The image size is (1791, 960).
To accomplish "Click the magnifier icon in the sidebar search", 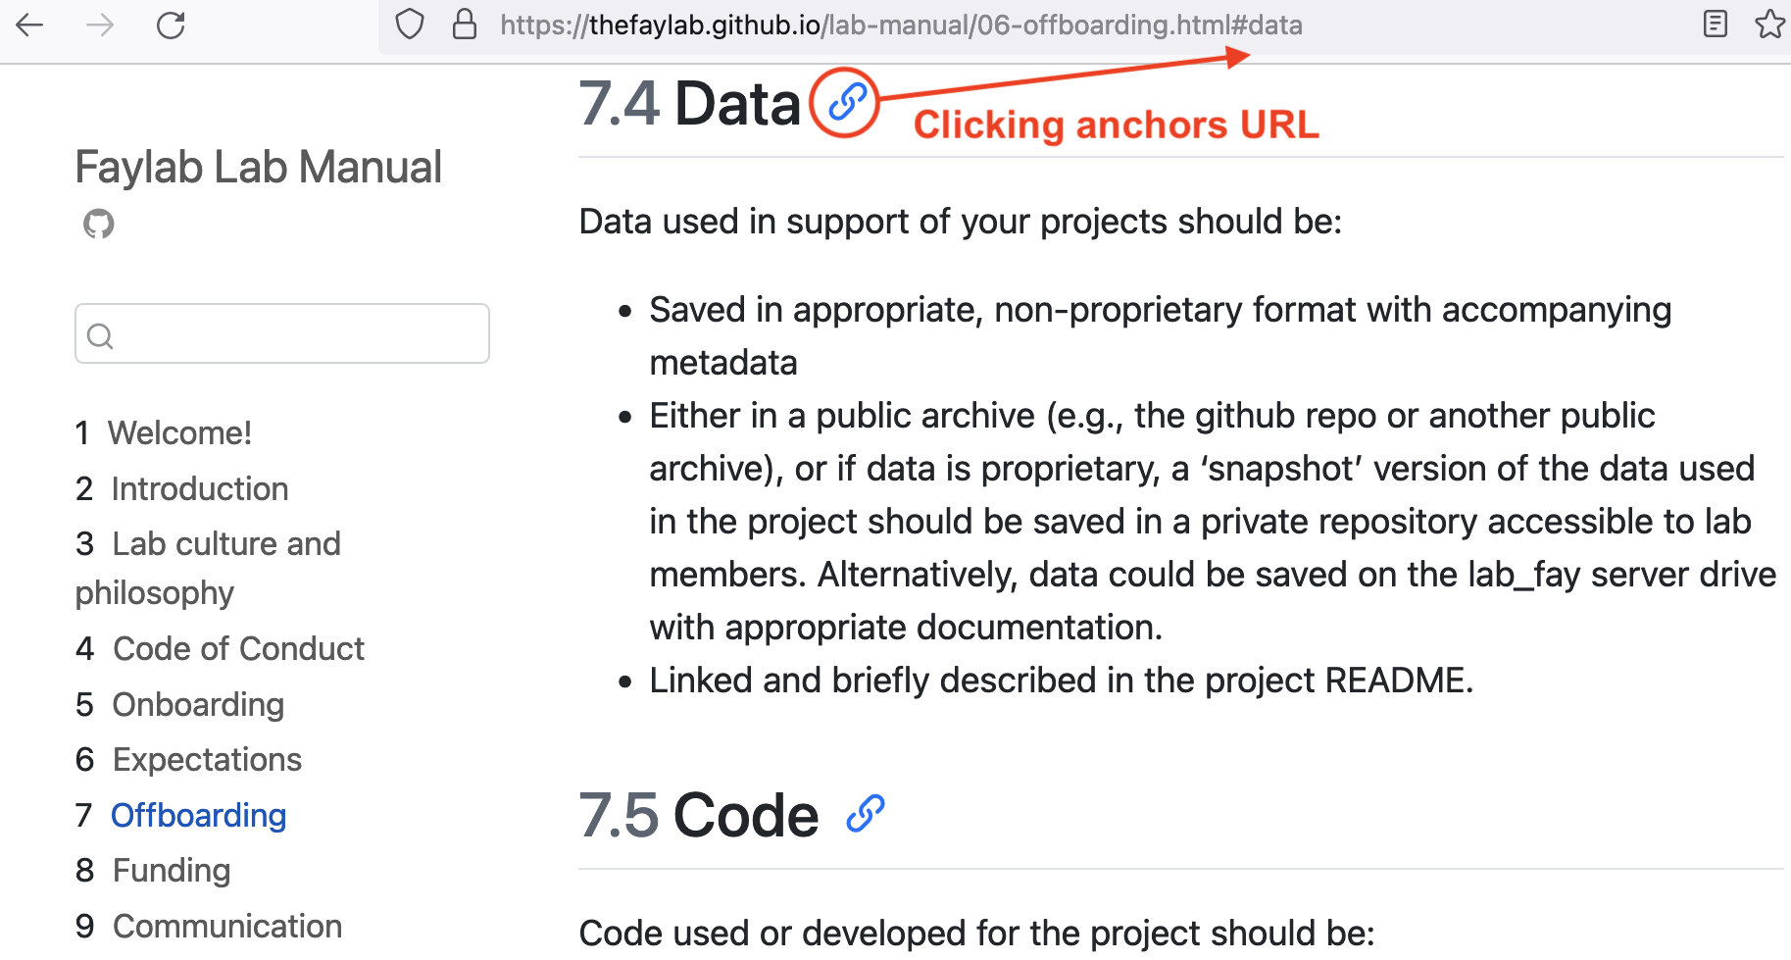I will point(100,335).
